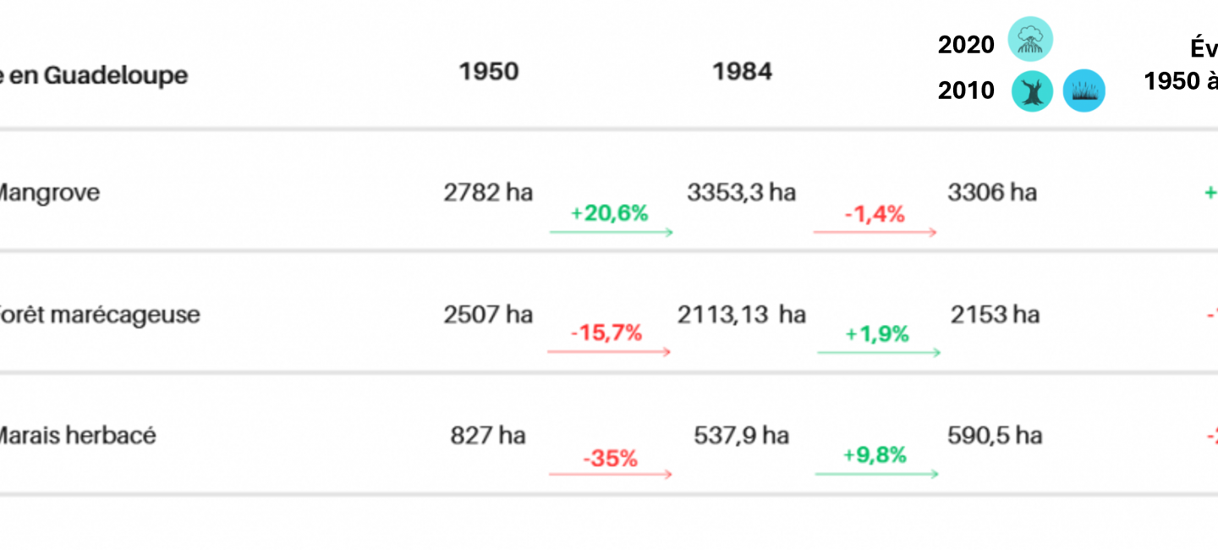The image size is (1218, 550).
Task: Click the +1,9% green percentage
Action: [877, 334]
